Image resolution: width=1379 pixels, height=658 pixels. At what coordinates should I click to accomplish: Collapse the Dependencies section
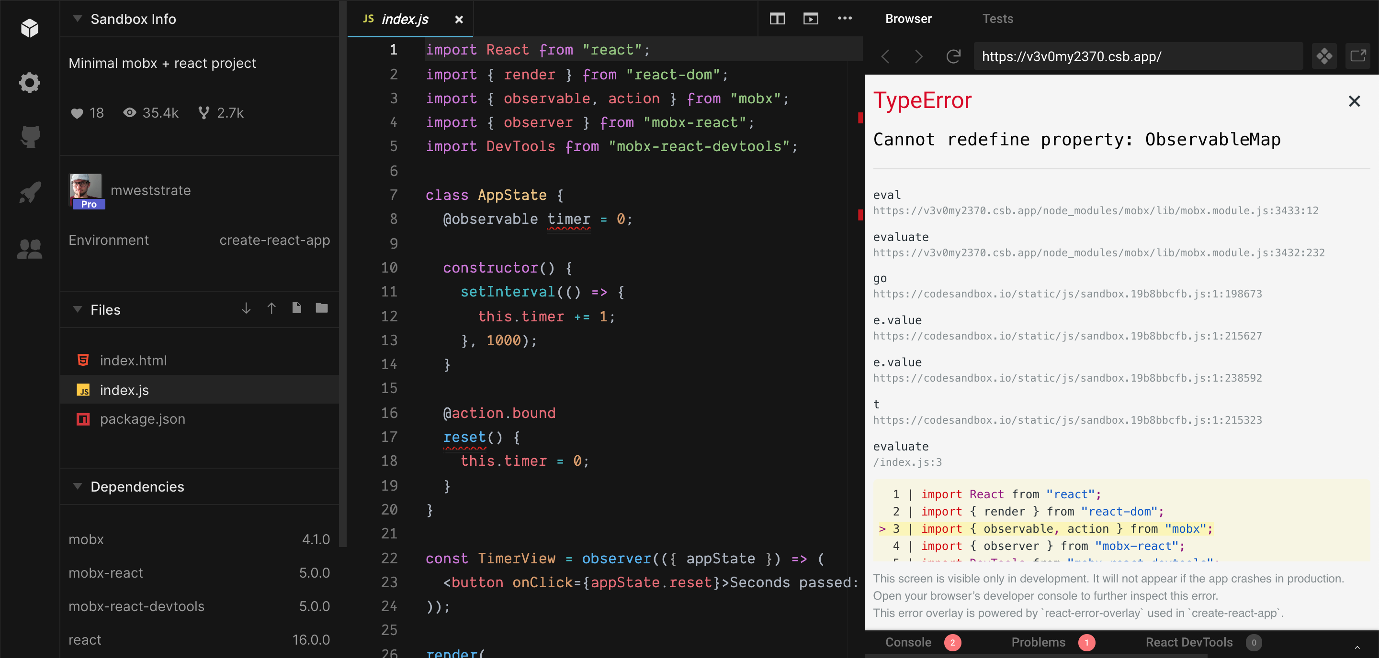77,486
